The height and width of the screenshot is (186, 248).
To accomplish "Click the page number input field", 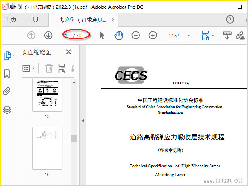I will click(x=66, y=36).
